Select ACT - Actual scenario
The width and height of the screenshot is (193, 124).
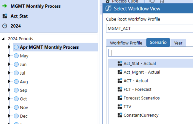click(136, 81)
